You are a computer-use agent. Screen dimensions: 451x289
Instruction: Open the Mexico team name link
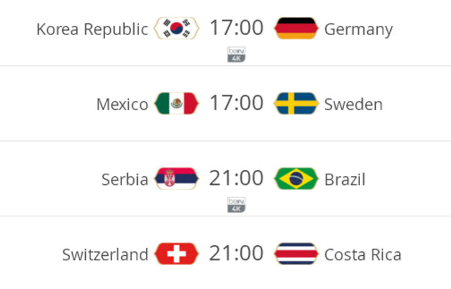(x=122, y=104)
